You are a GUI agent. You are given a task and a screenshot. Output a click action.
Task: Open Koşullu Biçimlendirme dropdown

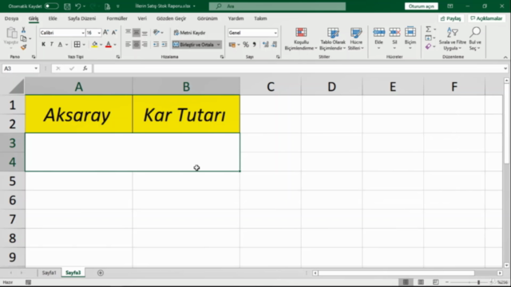pos(301,39)
